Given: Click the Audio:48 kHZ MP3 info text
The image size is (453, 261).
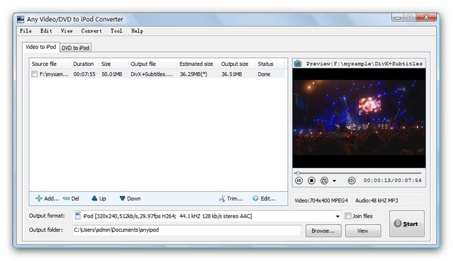Looking at the screenshot, I should click(377, 201).
